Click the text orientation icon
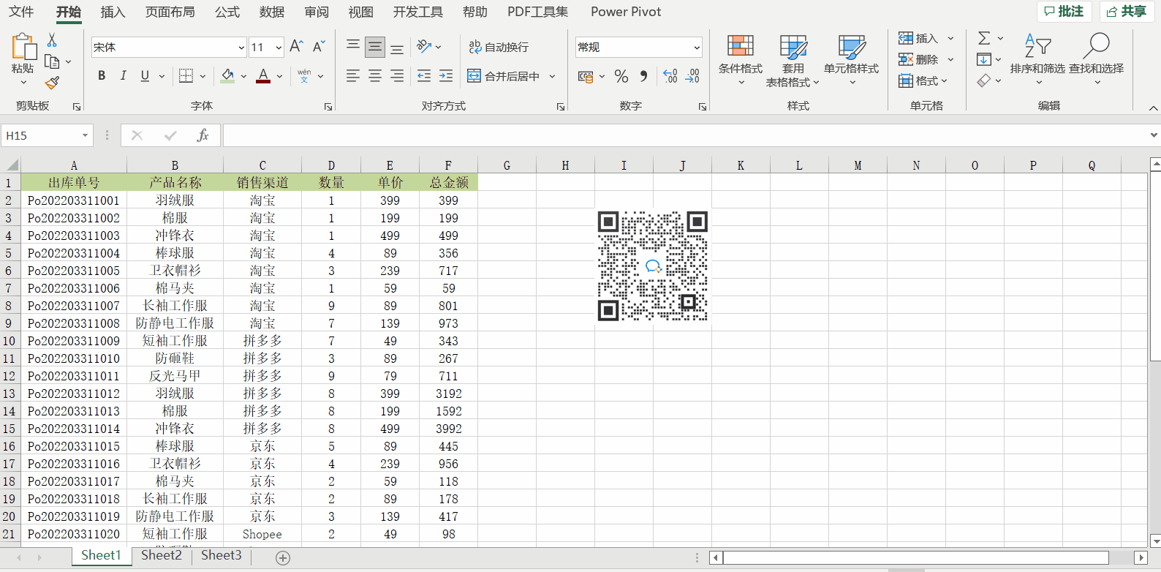1161x572 pixels. [x=424, y=47]
